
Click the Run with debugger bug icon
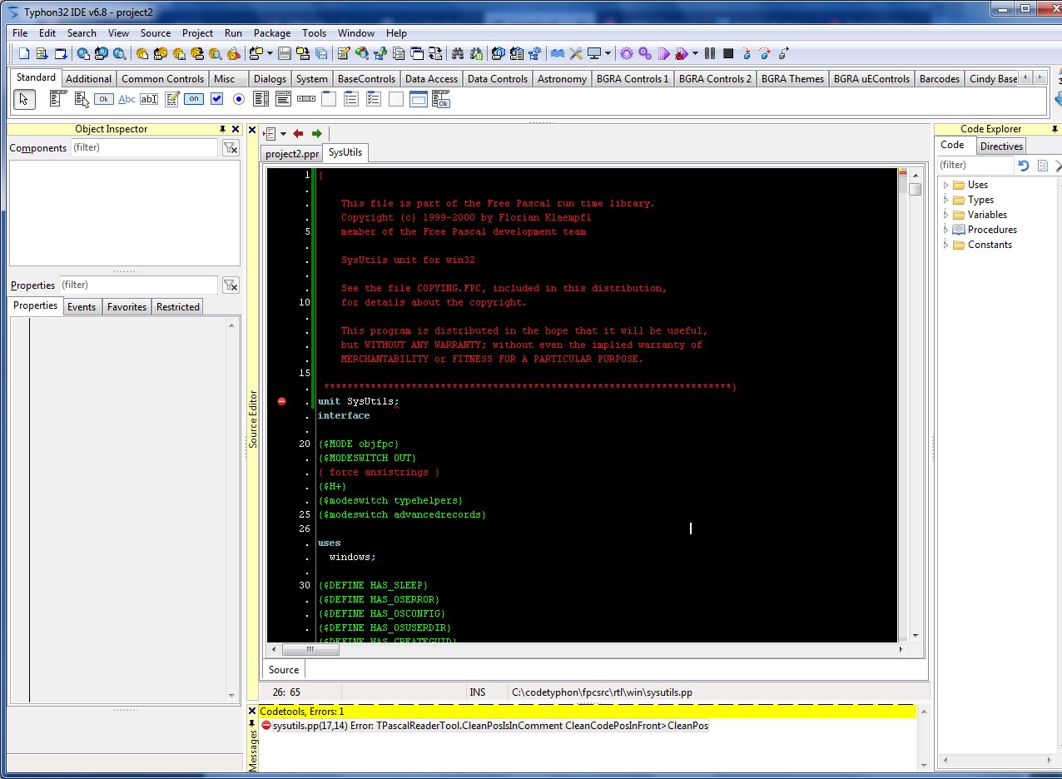click(682, 53)
